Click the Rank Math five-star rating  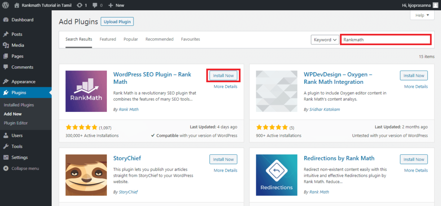pyautogui.click(x=81, y=127)
